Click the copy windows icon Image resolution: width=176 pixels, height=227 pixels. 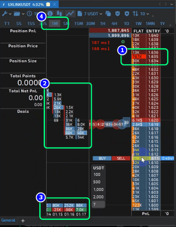click(x=108, y=14)
